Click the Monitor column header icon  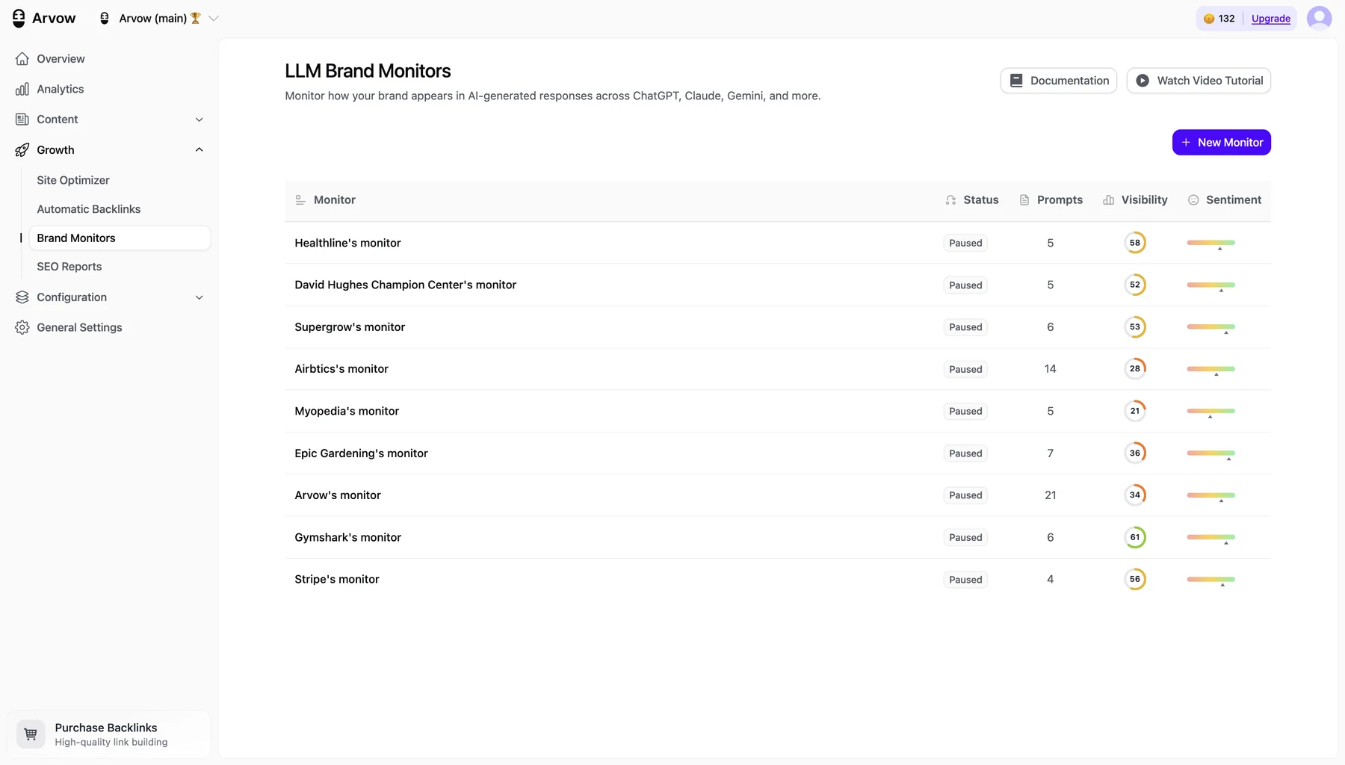point(300,200)
